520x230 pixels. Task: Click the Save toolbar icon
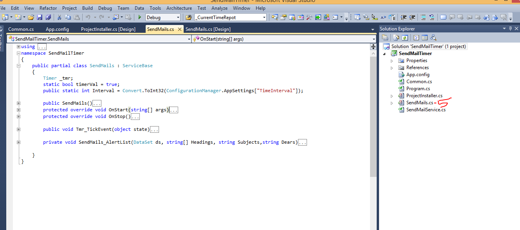[40, 17]
